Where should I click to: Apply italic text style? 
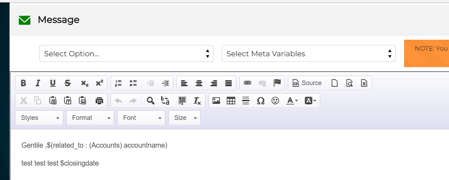pyautogui.click(x=38, y=83)
